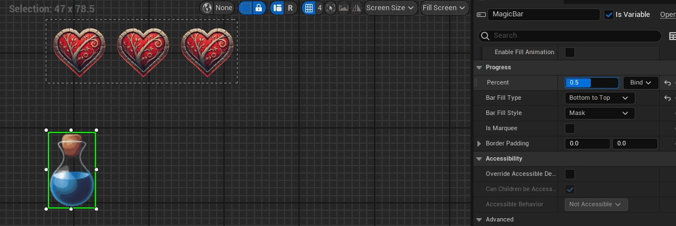Click the property matrix table icon

coord(673,36)
